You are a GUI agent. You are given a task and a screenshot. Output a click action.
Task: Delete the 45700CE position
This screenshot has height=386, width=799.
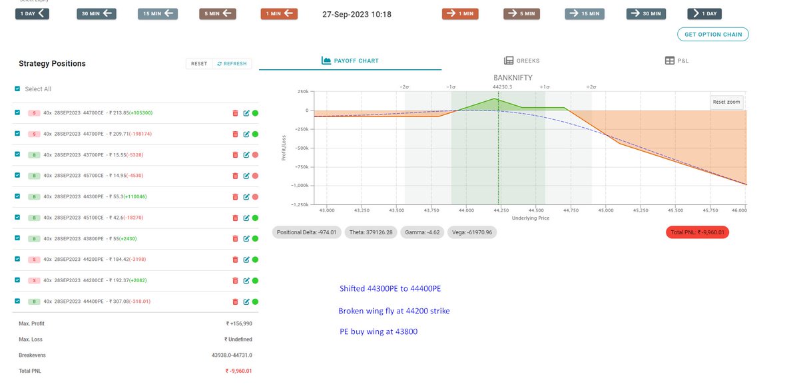pos(235,176)
